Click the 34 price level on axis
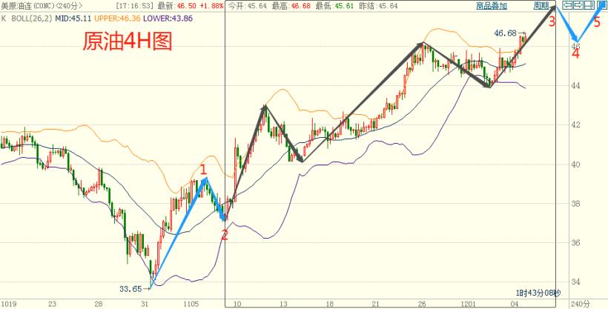608x309 pixels. [x=575, y=282]
